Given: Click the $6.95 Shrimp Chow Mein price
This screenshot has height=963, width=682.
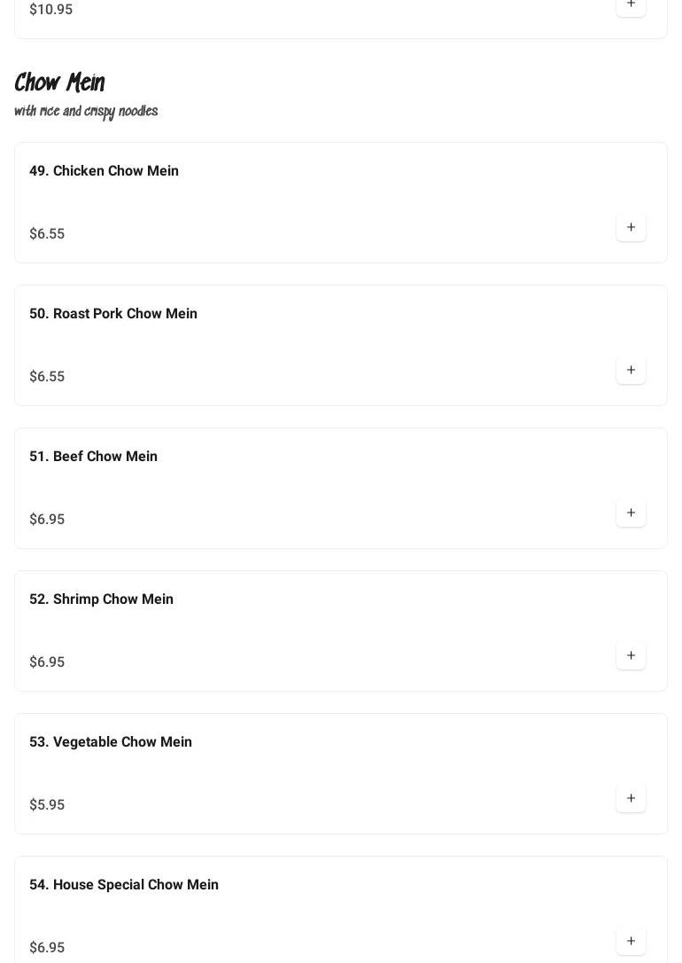Looking at the screenshot, I should [47, 662].
